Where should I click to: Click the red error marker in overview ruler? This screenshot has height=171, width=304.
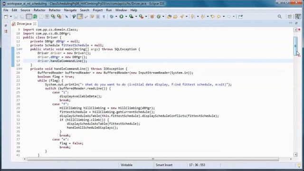(299, 29)
